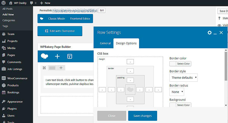Open Tags submenu item
The image size is (228, 123).
tap(5, 26)
